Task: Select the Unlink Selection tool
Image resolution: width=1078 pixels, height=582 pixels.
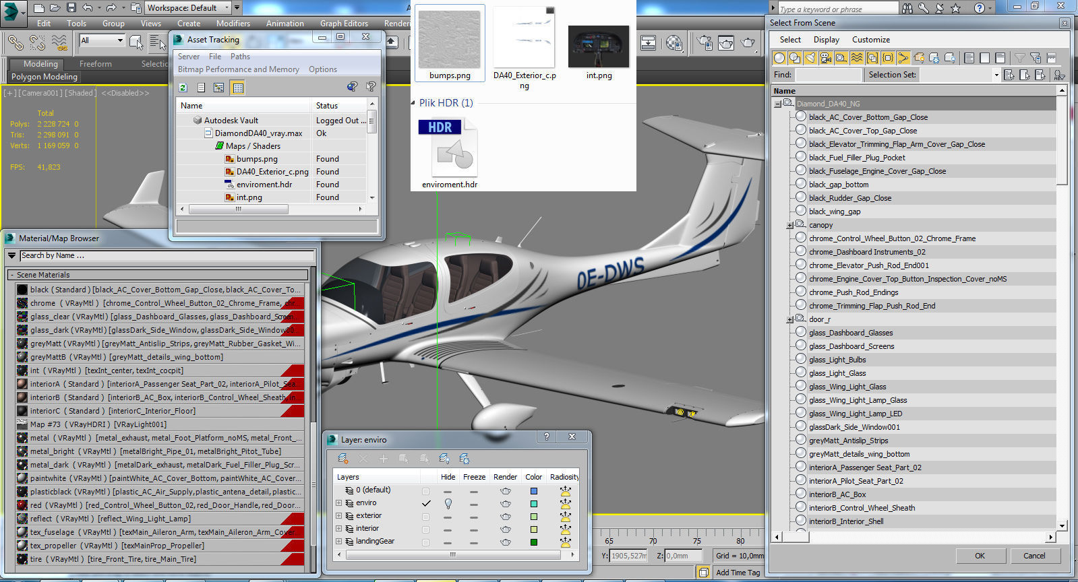Action: tap(37, 43)
